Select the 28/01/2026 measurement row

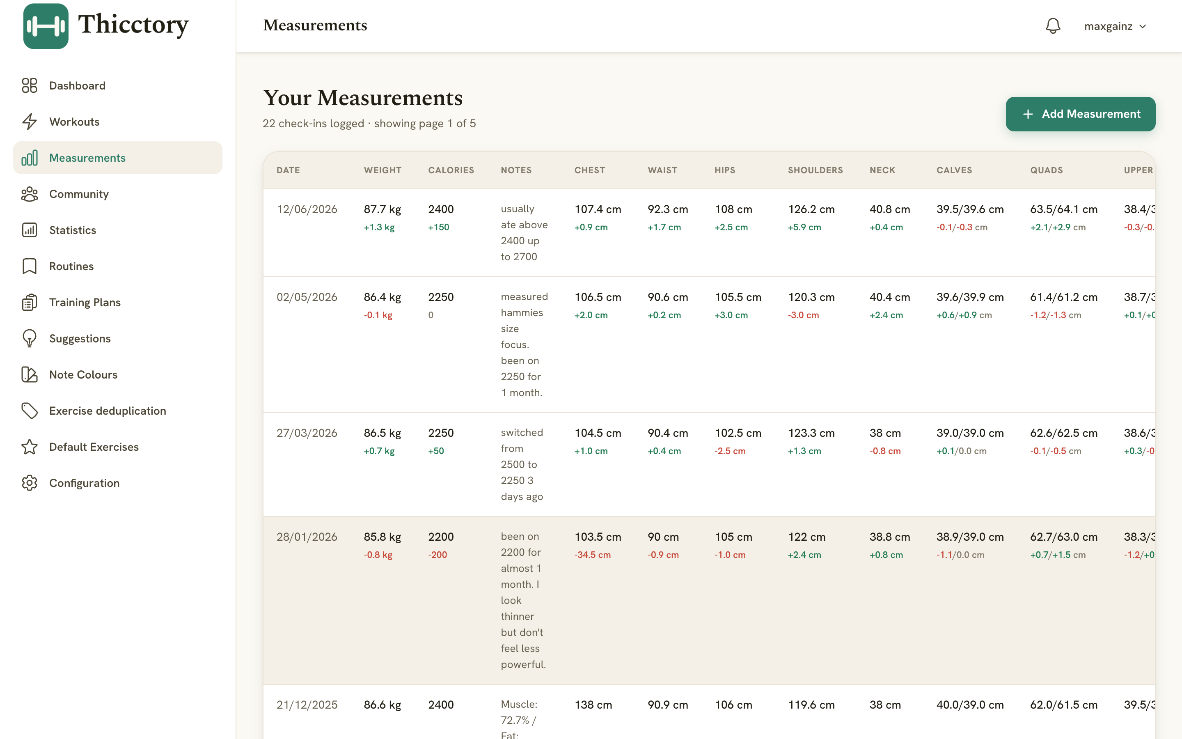click(709, 600)
